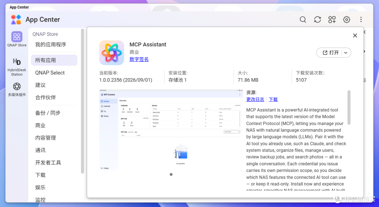Select HybridDesk Station sidebar icon

[17, 67]
